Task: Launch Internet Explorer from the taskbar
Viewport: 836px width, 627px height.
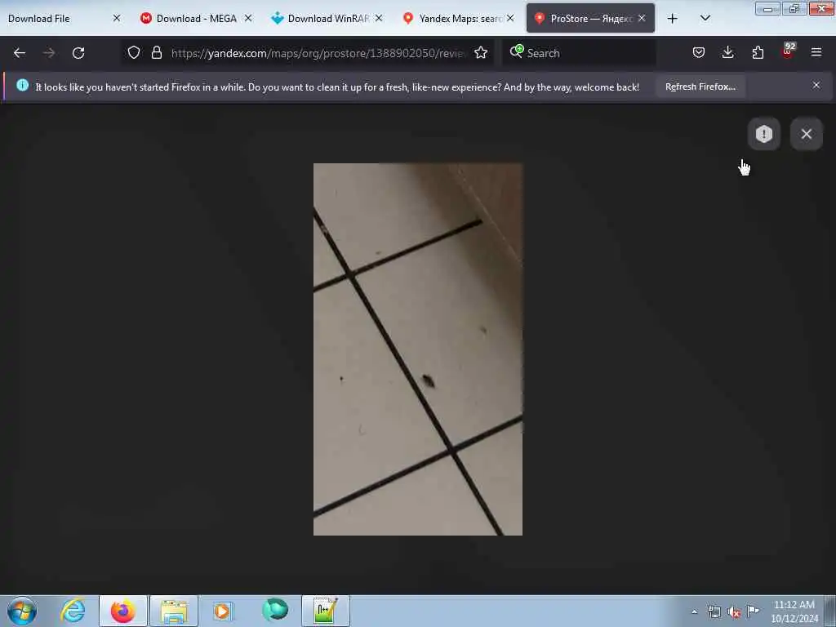Action: click(73, 611)
